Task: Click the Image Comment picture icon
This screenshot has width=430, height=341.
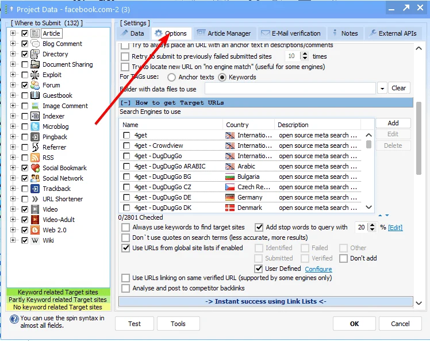Action: click(35, 106)
